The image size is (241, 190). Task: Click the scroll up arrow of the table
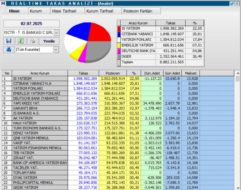point(238,73)
